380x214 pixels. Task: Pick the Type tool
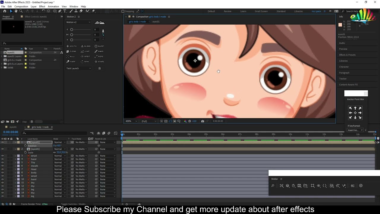point(65,11)
